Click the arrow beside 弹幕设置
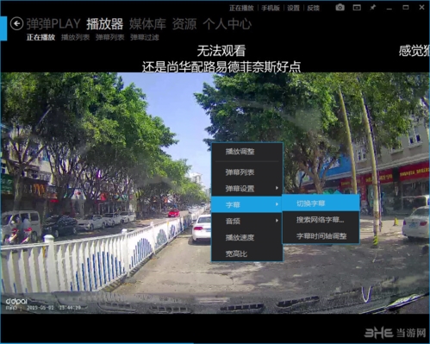Image resolution: width=430 pixels, height=344 pixels. pyautogui.click(x=277, y=188)
